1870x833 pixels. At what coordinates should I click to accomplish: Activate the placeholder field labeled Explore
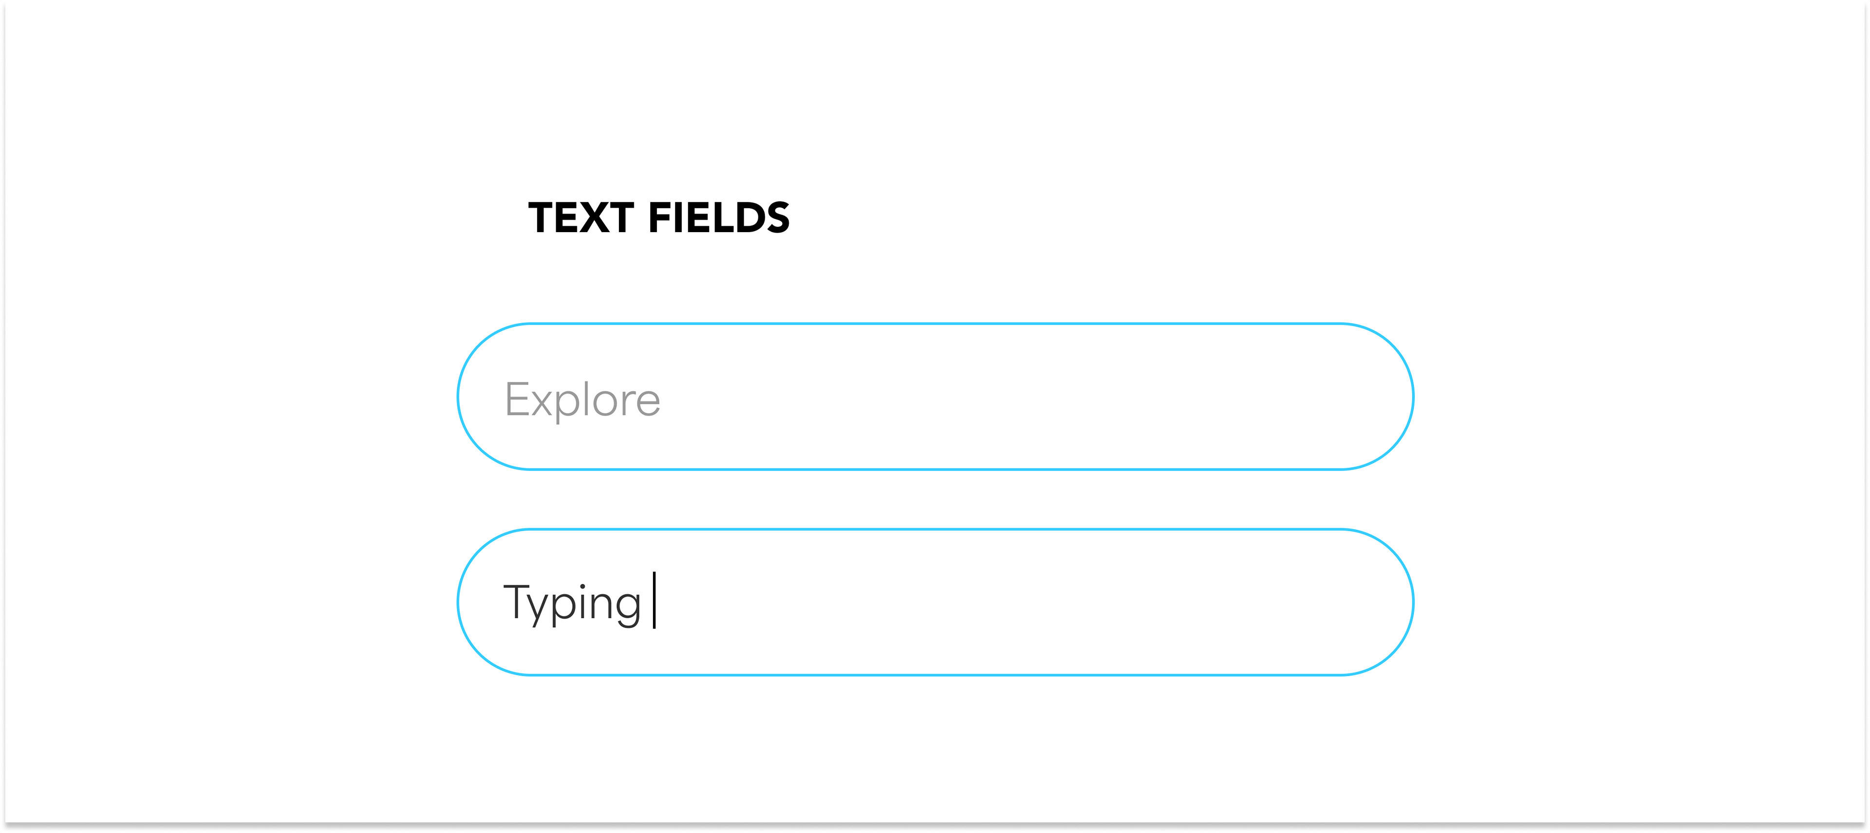935,397
